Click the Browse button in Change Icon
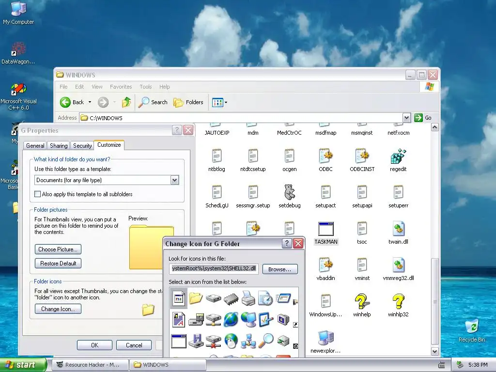This screenshot has height=372, width=496. [280, 269]
